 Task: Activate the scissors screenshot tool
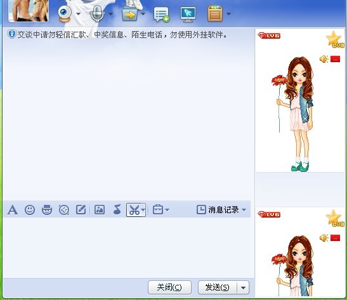pyautogui.click(x=134, y=210)
